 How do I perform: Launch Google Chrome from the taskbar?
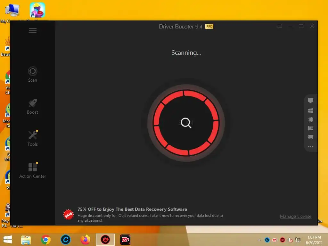coord(45,240)
